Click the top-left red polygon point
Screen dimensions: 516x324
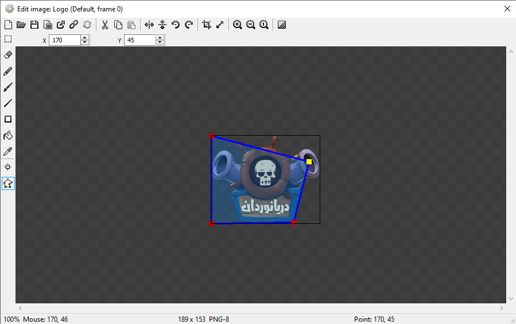tap(212, 136)
